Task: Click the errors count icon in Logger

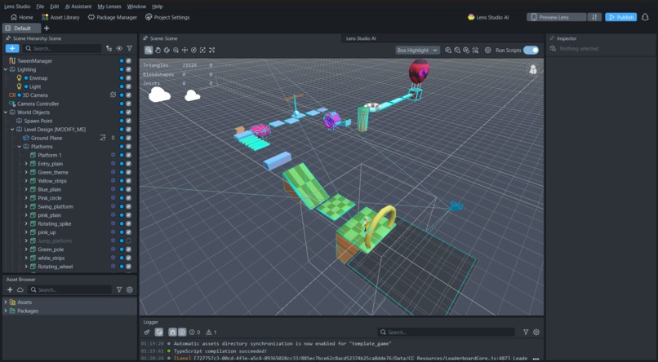Action: tap(194, 333)
